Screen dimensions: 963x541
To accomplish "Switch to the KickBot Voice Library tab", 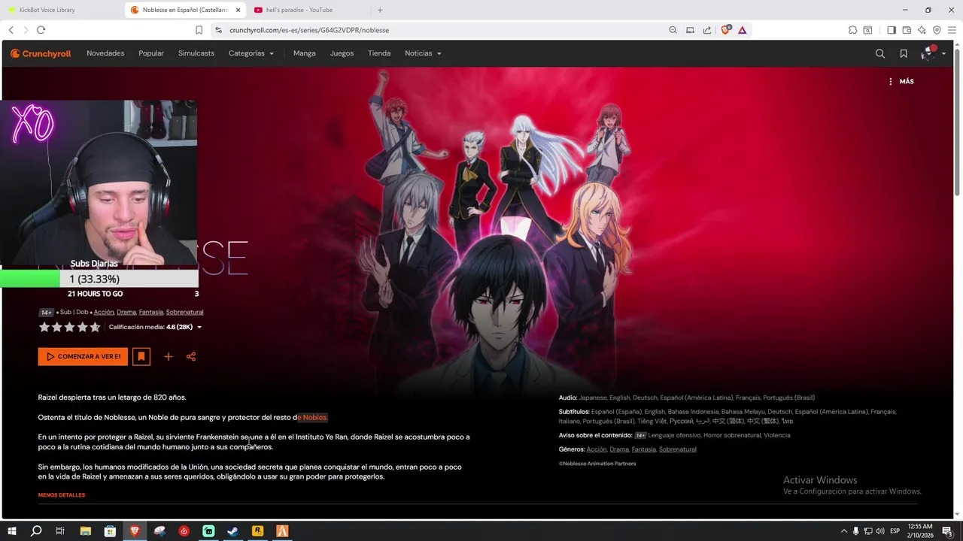I will [62, 10].
